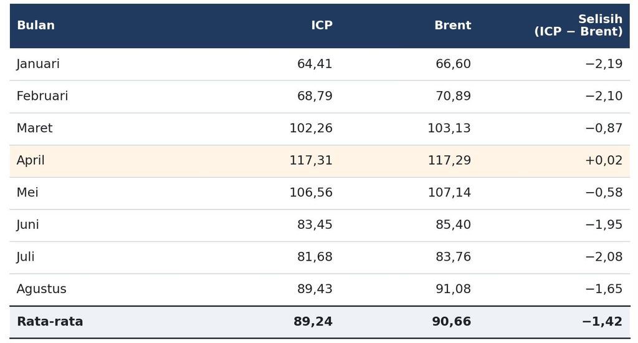Click the Brent column header

coord(453,25)
